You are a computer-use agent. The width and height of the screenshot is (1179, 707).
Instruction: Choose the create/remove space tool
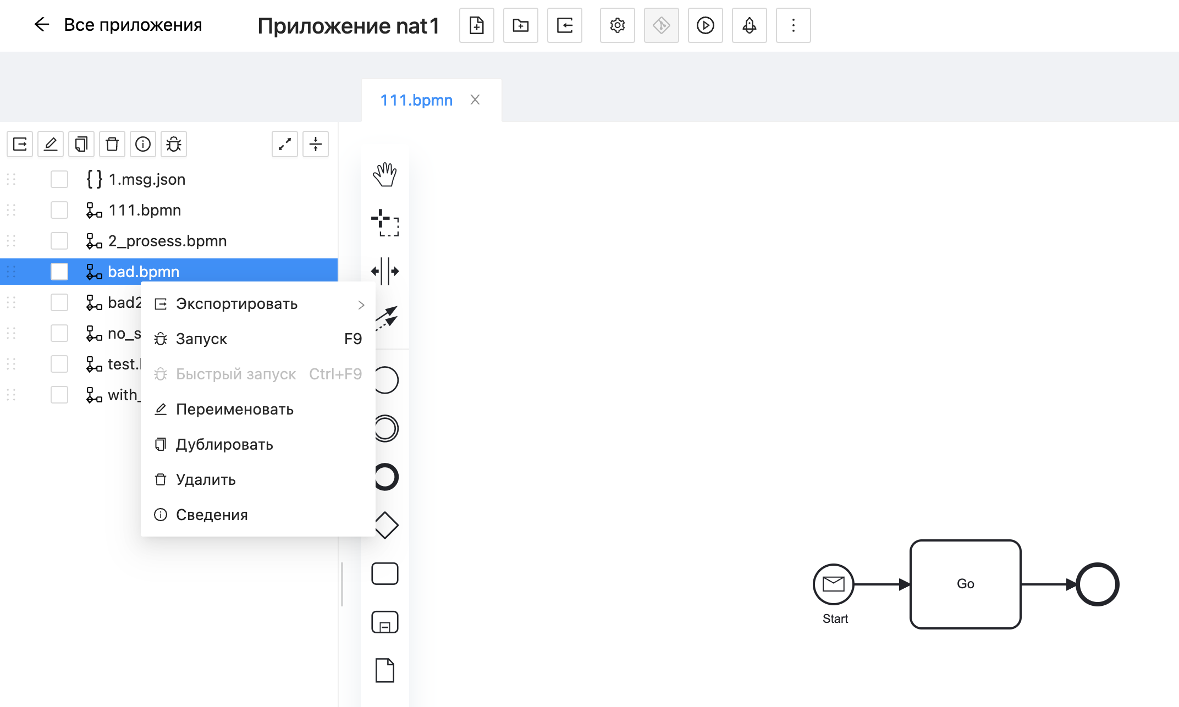[x=384, y=271]
